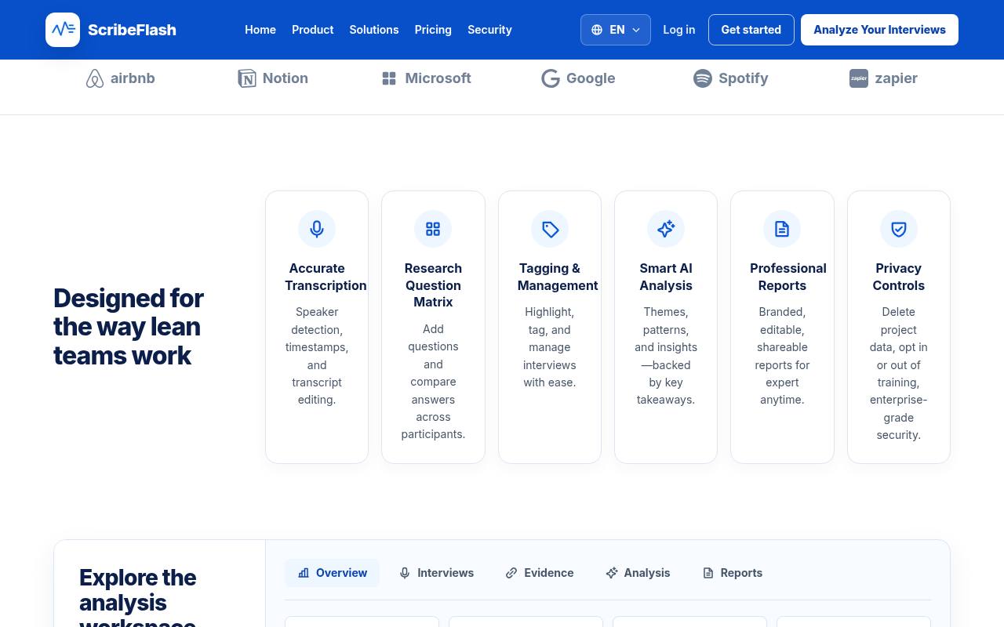Click the grid icon above Research Question Matrix
1004x627 pixels.
(433, 229)
